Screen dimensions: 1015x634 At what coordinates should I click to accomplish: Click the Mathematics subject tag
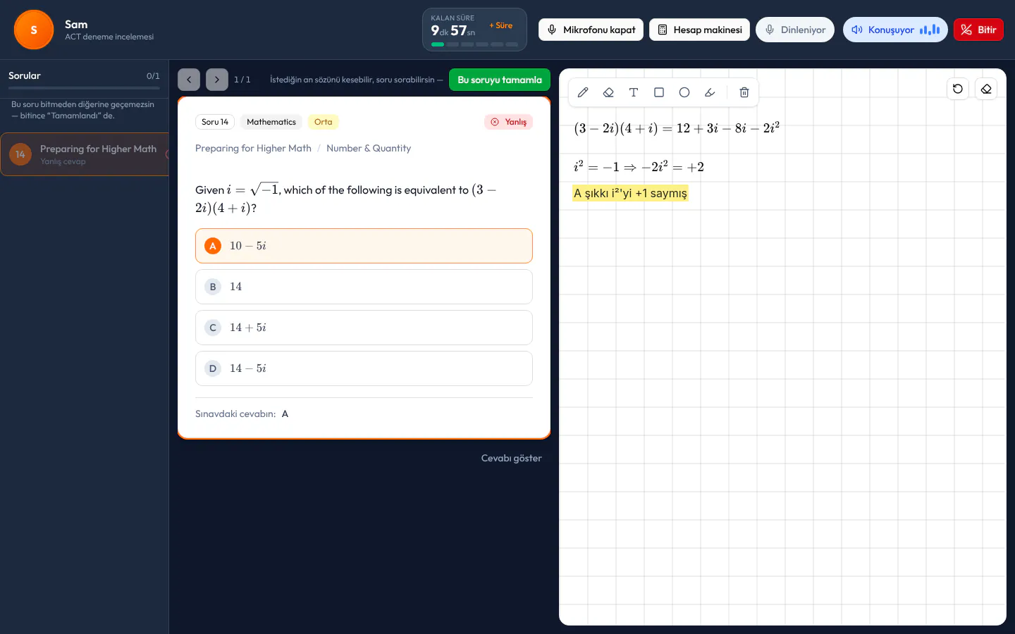[x=271, y=122]
